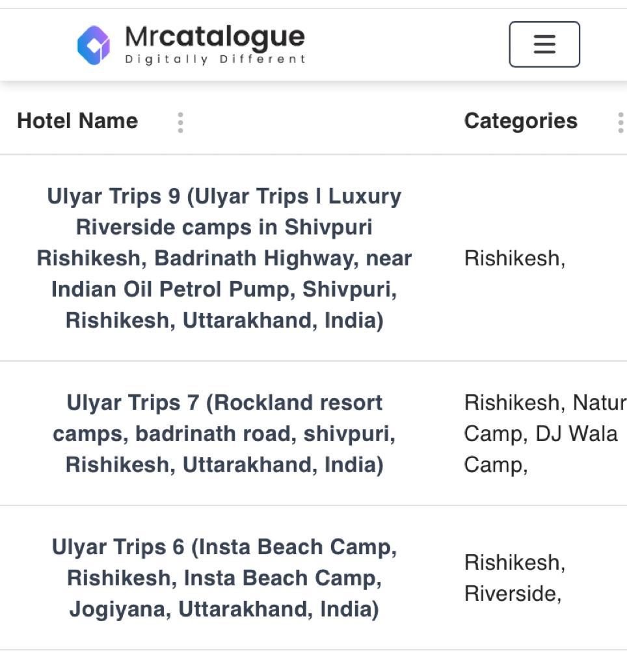Viewport: 627px width, 666px height.
Task: Click the Ulyar Trips 6 Insta Beach Camp entry
Action: coord(226,578)
